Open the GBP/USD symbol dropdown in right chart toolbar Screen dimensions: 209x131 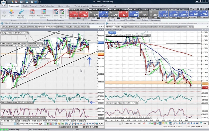coord(129,124)
